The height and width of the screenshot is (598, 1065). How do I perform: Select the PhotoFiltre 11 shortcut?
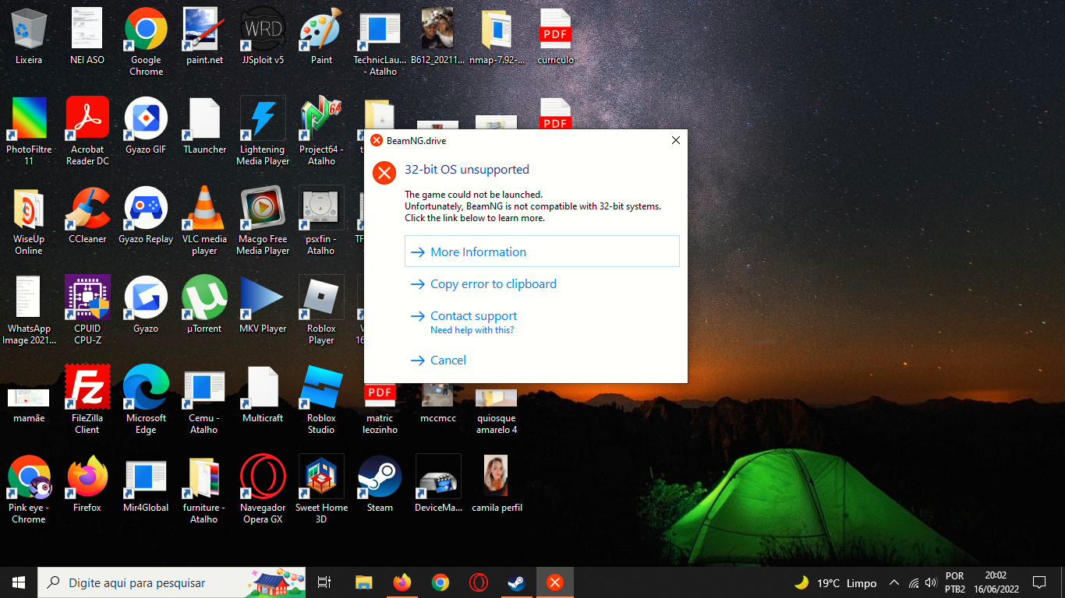(x=29, y=118)
